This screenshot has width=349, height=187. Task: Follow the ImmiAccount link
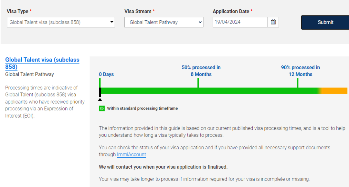pos(131,154)
